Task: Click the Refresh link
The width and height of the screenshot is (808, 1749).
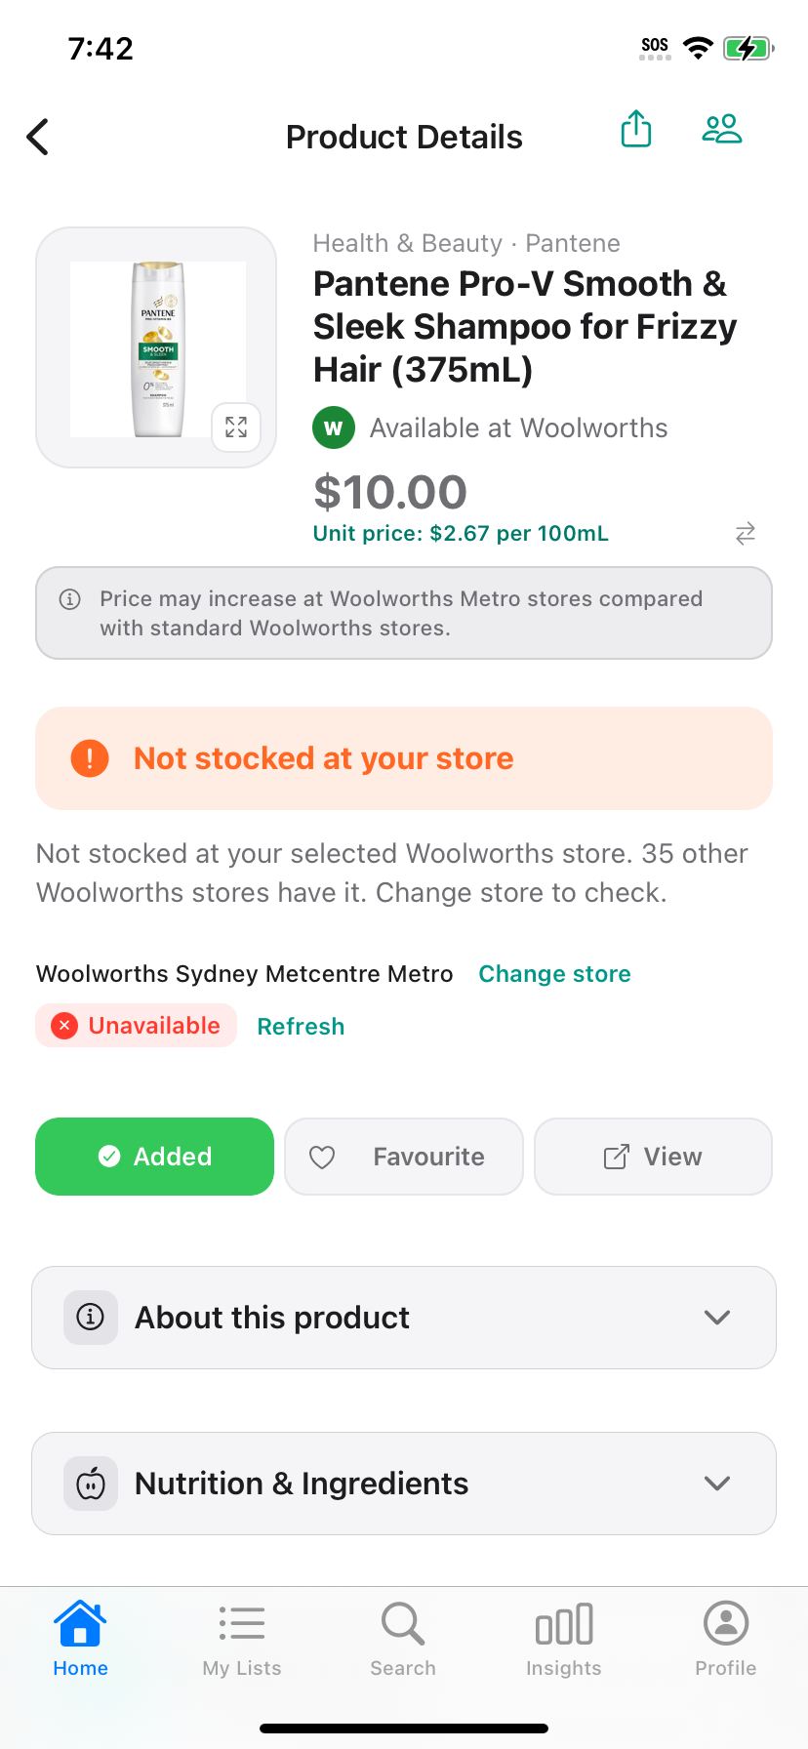Action: point(301,1027)
